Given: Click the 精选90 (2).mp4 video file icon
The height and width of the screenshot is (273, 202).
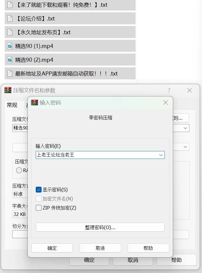Looking at the screenshot, I should tap(10, 60).
